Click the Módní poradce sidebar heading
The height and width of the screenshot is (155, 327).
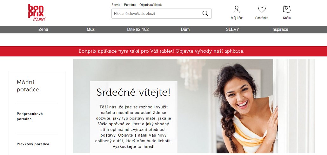tap(28, 86)
